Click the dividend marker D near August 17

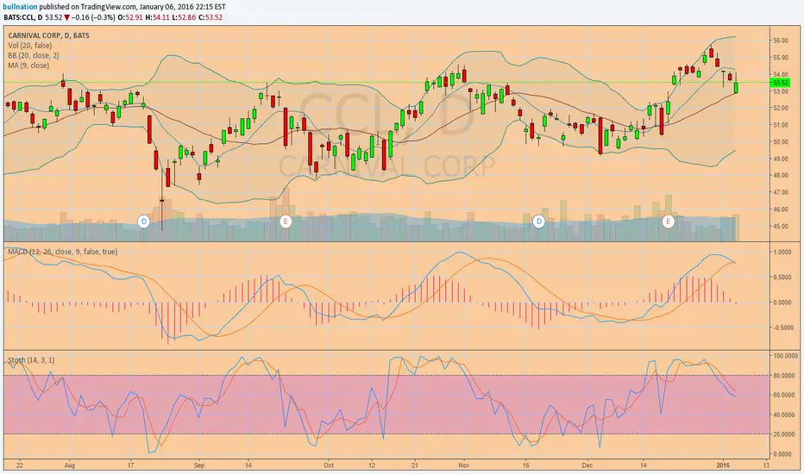pyautogui.click(x=143, y=221)
